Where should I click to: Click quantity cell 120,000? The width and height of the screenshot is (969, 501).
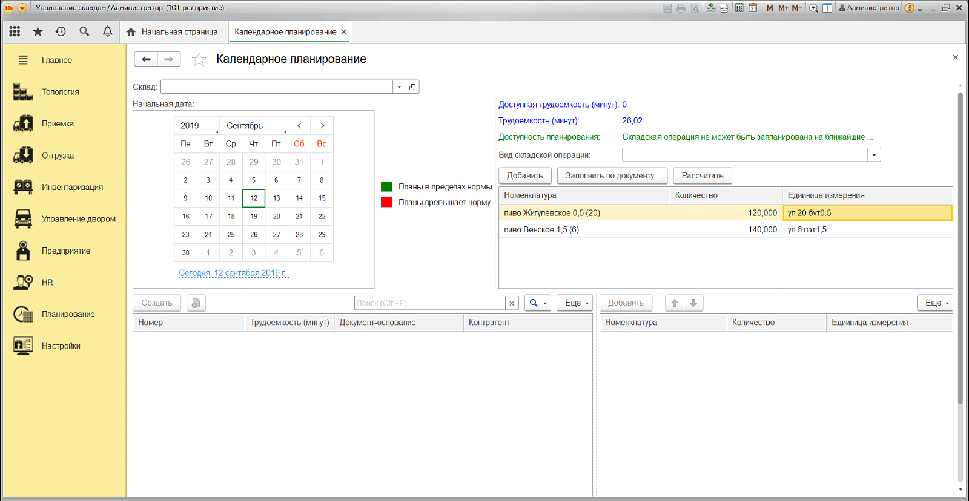click(x=726, y=212)
